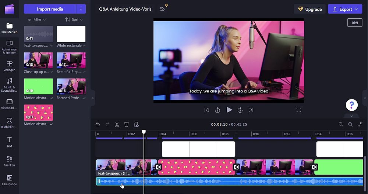Image resolution: width=368 pixels, height=194 pixels.
Task: Select the pink motion abstract clip on timeline
Action: tap(197, 167)
